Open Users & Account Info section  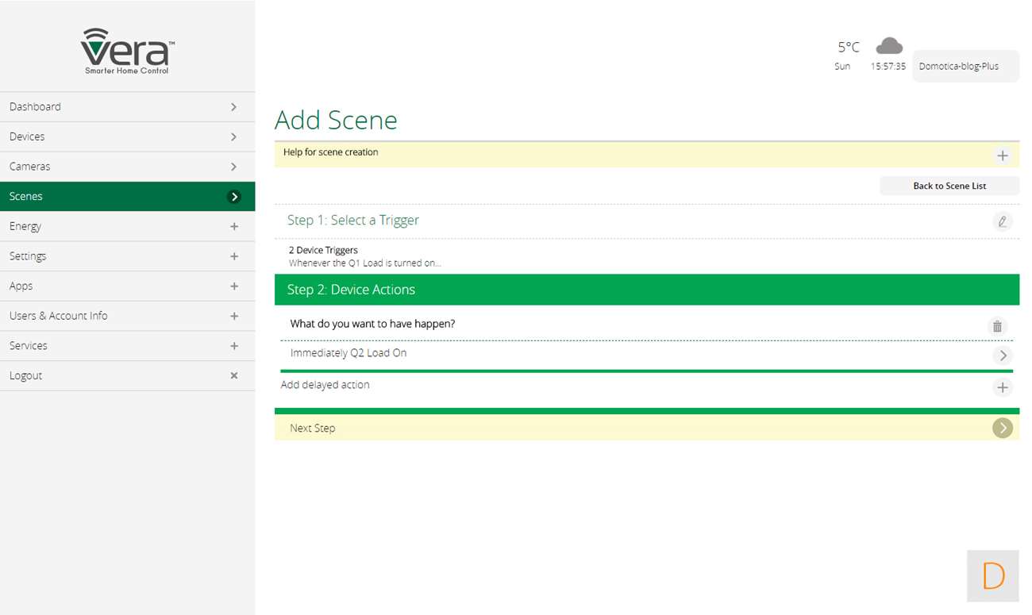(x=127, y=316)
